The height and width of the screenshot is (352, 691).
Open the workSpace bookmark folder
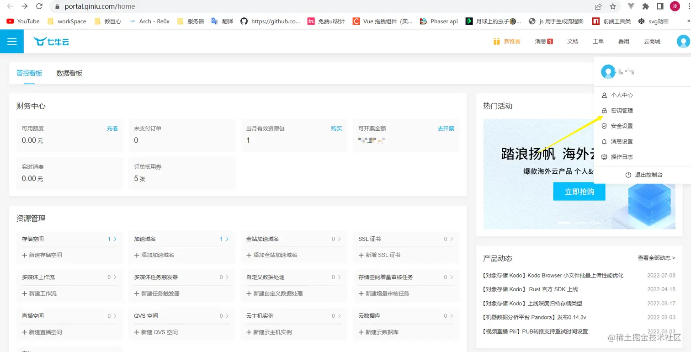pyautogui.click(x=67, y=21)
